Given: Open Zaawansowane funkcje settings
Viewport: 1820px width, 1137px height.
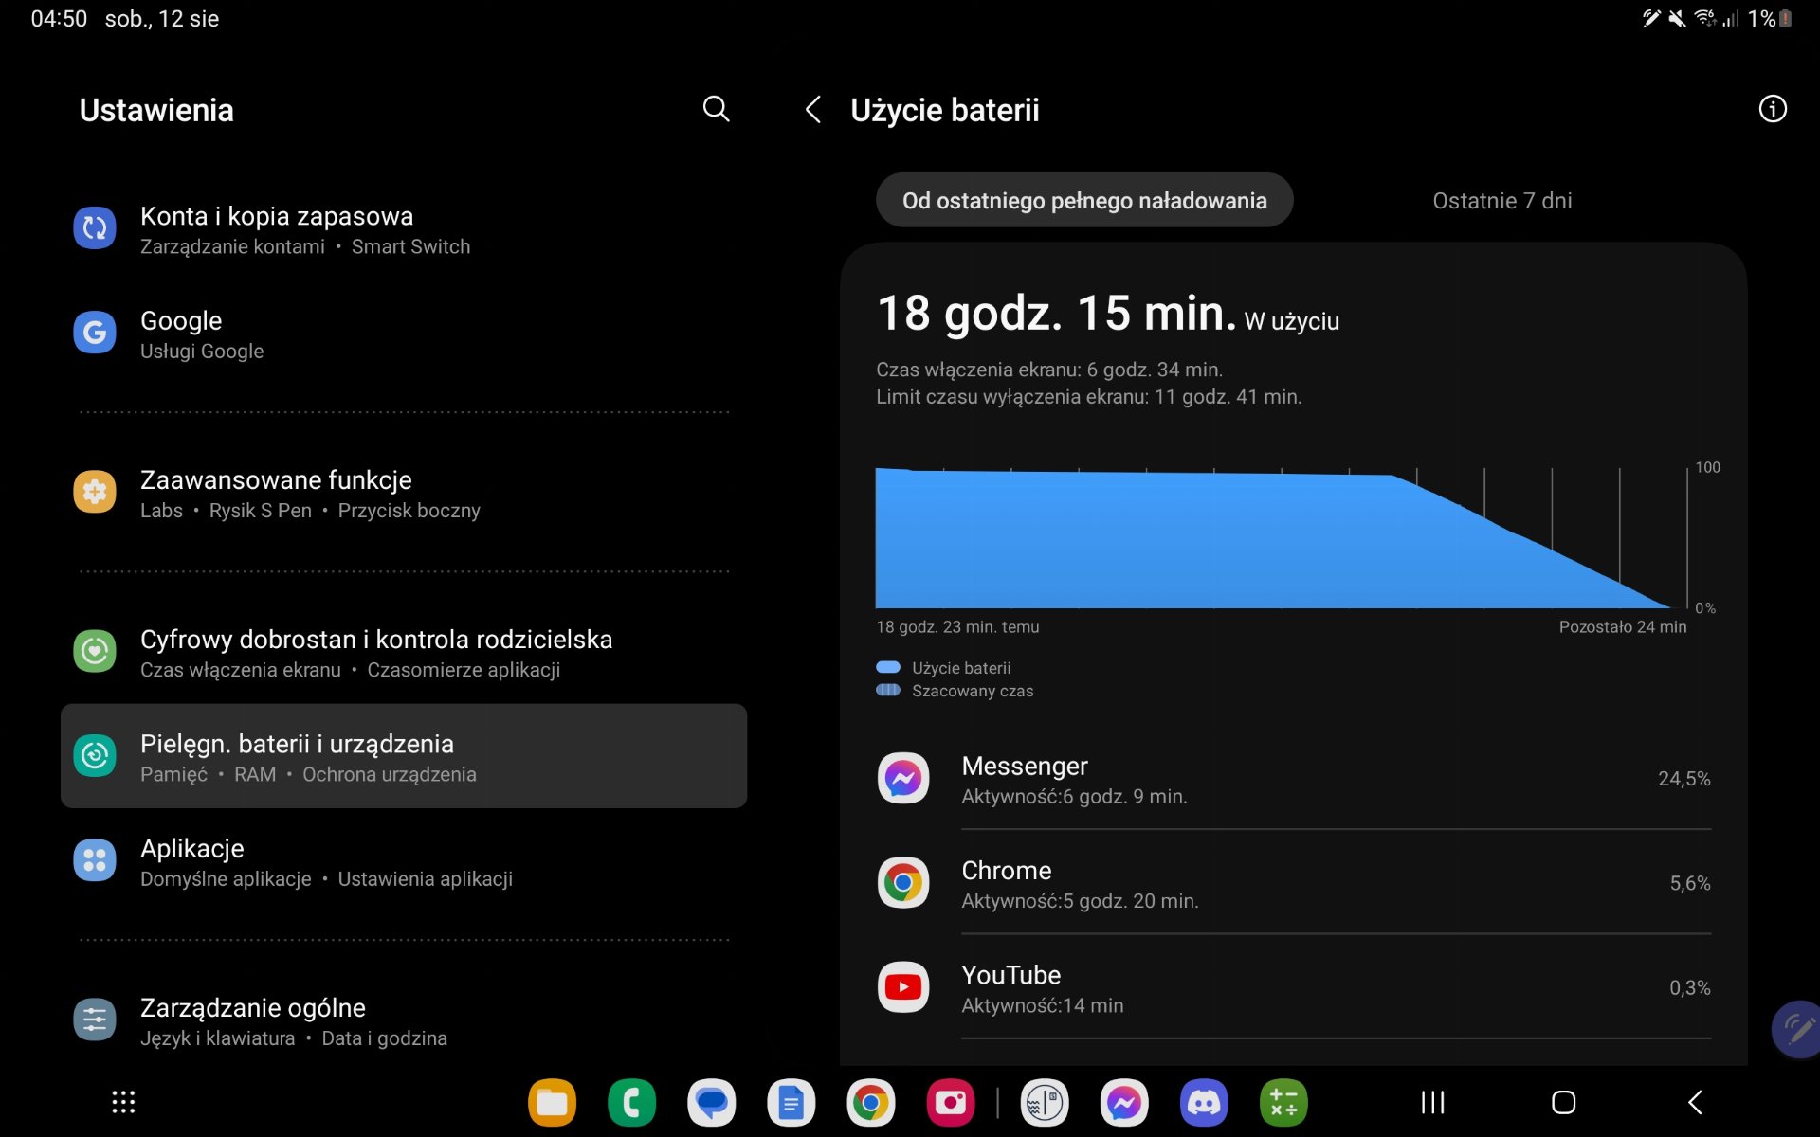Looking at the screenshot, I should click(404, 494).
